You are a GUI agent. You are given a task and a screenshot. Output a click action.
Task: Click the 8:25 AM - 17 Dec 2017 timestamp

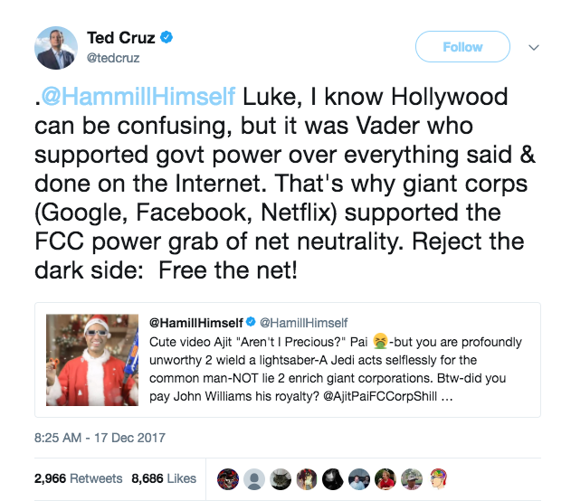[x=96, y=438]
